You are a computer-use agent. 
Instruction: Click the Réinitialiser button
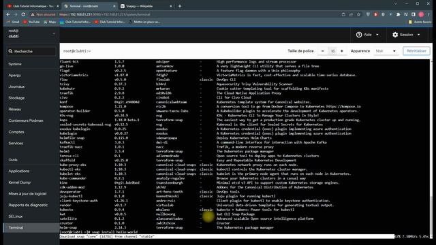(x=416, y=51)
